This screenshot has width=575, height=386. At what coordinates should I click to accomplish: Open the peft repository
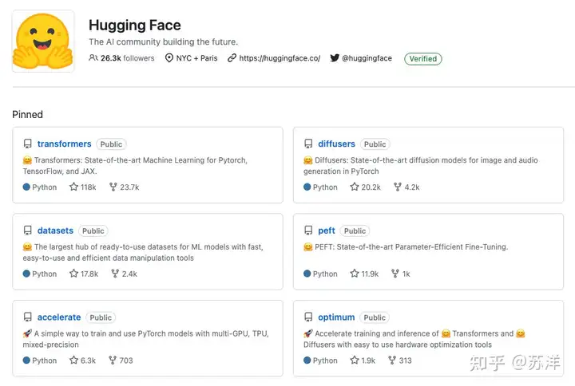[x=327, y=230]
